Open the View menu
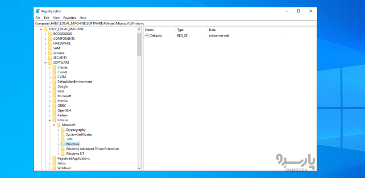Screen dimensions: 365x178 click(56, 18)
